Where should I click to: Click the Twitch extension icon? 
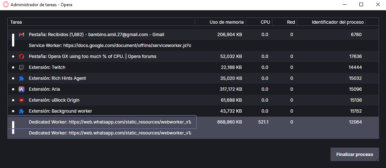tap(22, 67)
